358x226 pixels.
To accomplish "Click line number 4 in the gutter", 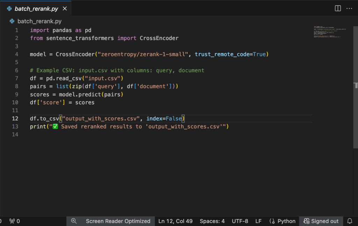I will click(x=17, y=54).
